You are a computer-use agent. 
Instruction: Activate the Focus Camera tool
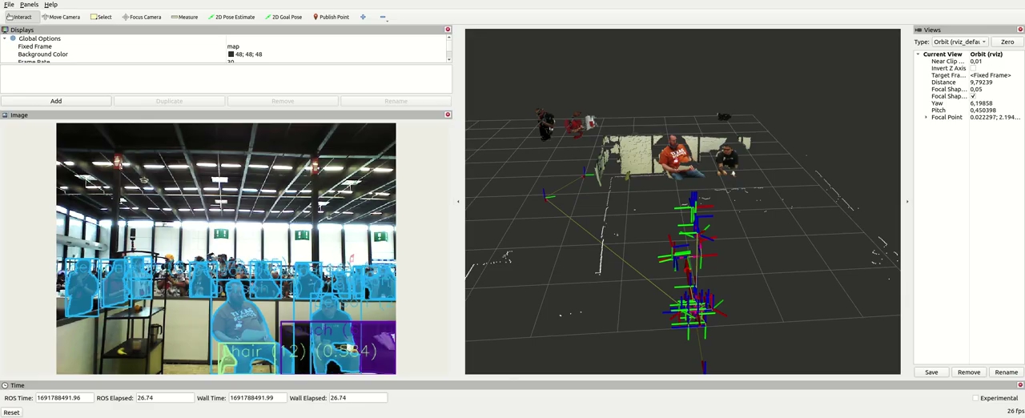click(x=142, y=17)
